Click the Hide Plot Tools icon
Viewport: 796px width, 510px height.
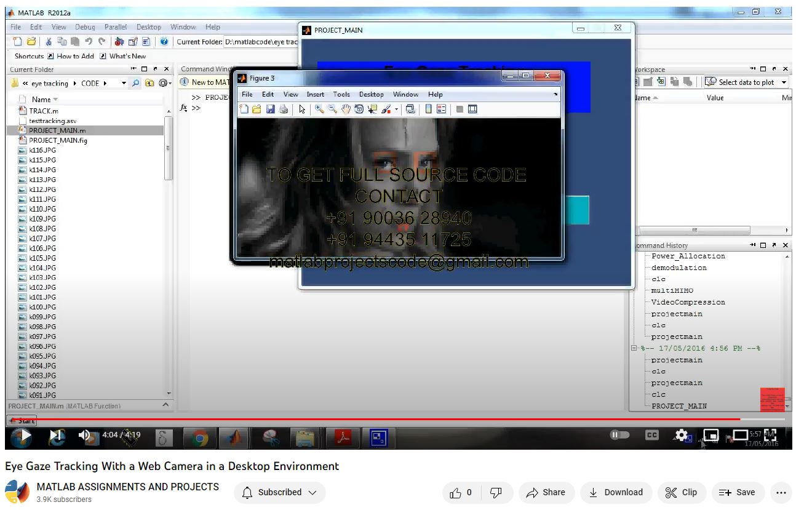(460, 110)
